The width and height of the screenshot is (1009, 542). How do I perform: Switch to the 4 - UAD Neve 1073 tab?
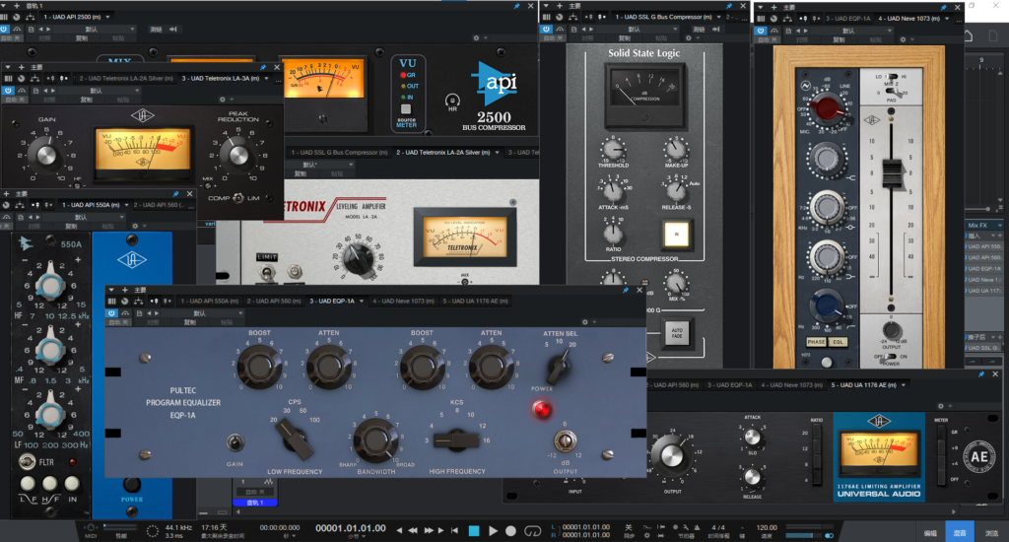click(400, 301)
